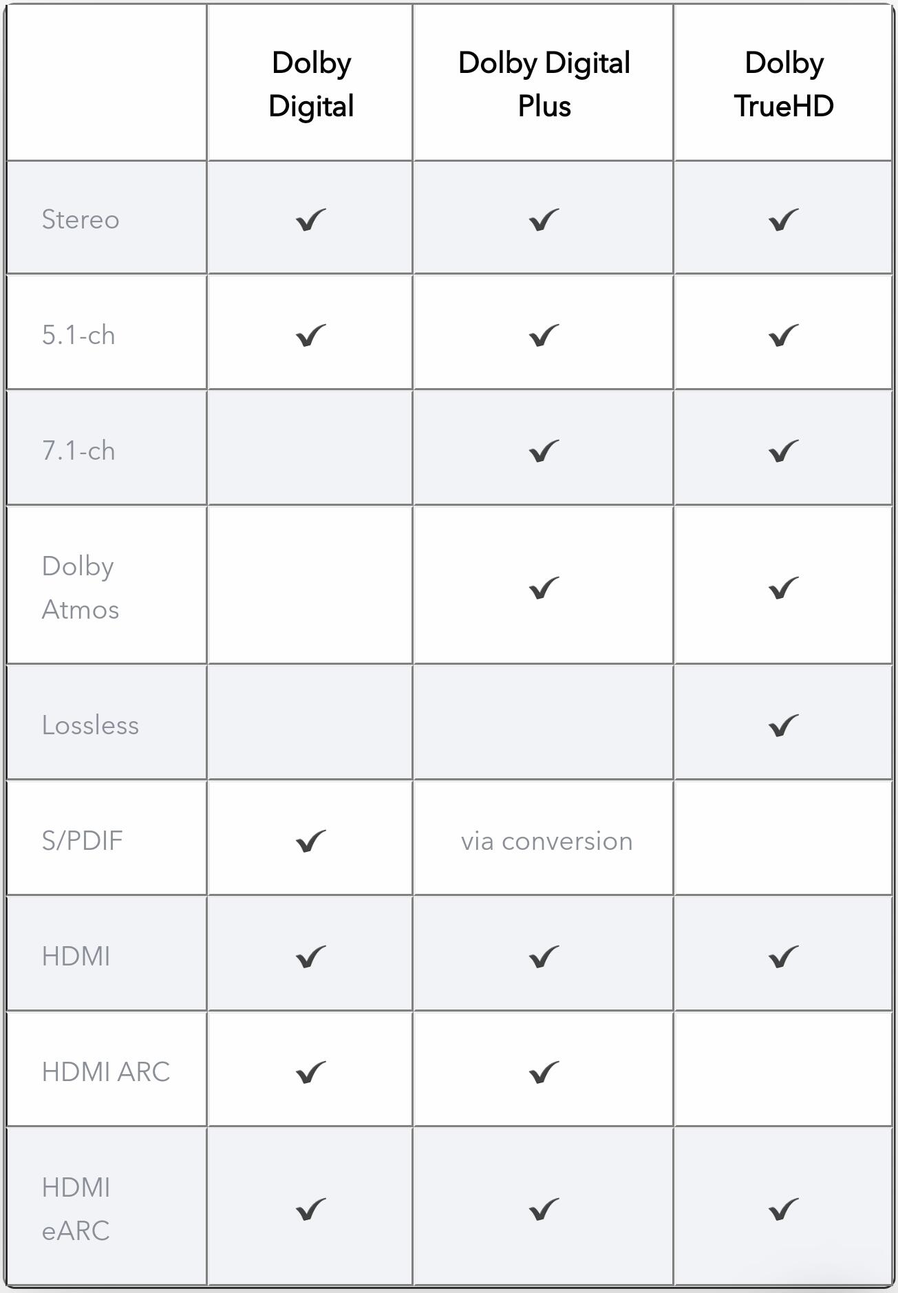Select the Dolby Digital column header
Image resolution: width=898 pixels, height=1293 pixels.
coord(311,84)
